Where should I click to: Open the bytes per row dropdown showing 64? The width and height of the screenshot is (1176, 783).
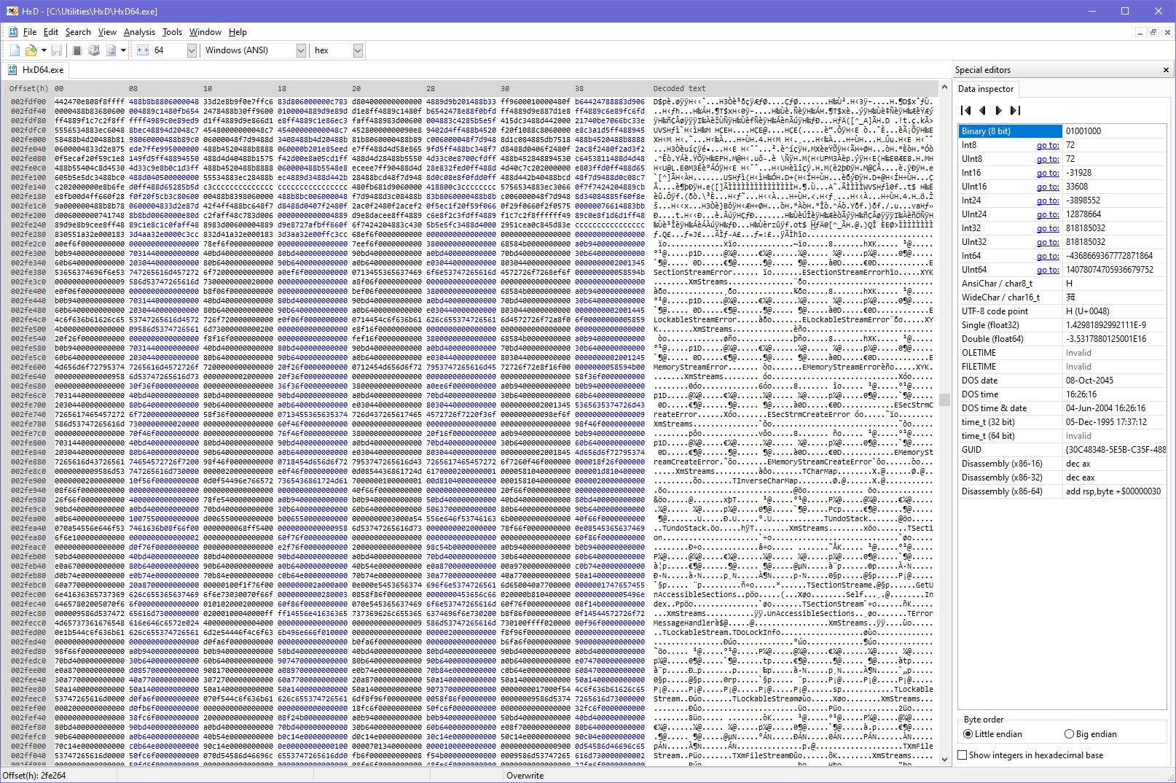pyautogui.click(x=192, y=50)
